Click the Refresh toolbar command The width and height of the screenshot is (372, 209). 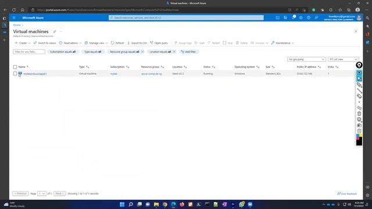(x=117, y=43)
